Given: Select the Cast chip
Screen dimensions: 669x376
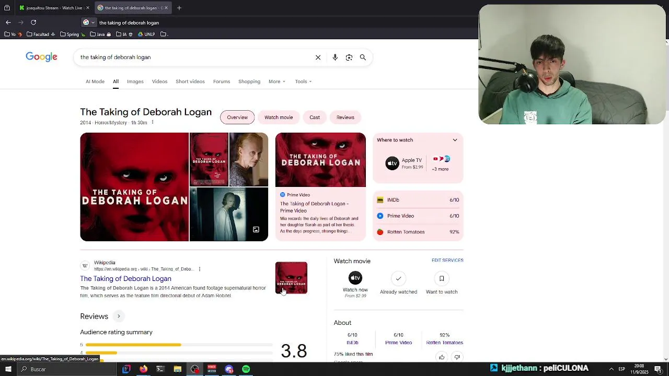Looking at the screenshot, I should click(x=315, y=118).
